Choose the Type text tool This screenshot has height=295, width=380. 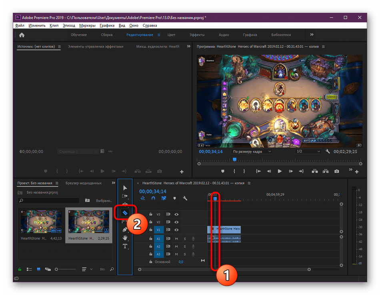[125, 246]
